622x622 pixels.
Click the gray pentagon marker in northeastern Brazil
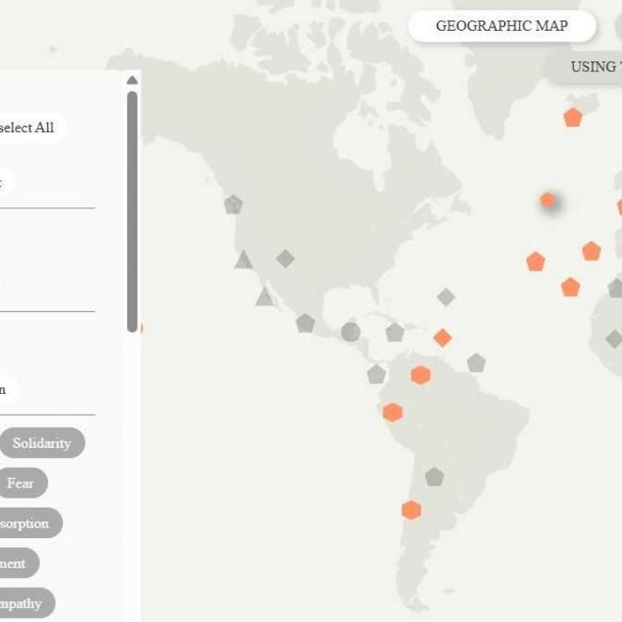[x=476, y=362]
